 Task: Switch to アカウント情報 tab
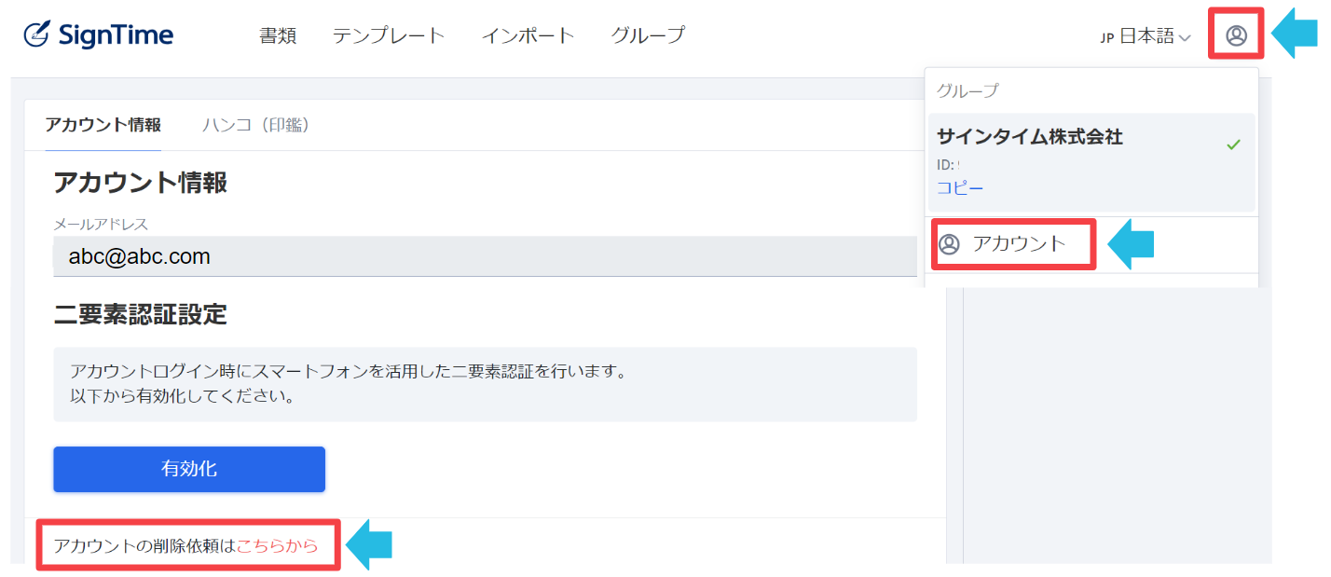tap(103, 125)
